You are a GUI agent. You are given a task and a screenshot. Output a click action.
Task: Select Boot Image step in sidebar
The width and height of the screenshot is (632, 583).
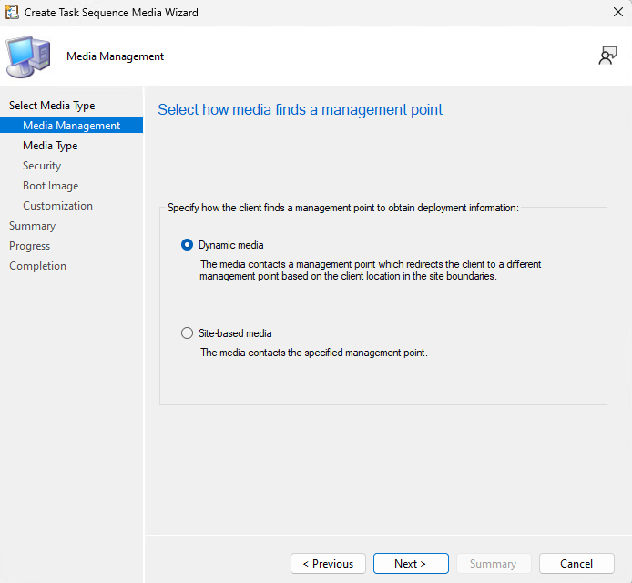50,186
